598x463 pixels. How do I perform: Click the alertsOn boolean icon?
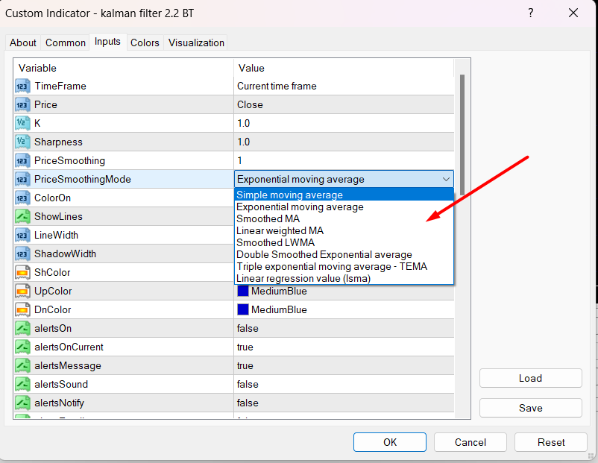tap(22, 328)
